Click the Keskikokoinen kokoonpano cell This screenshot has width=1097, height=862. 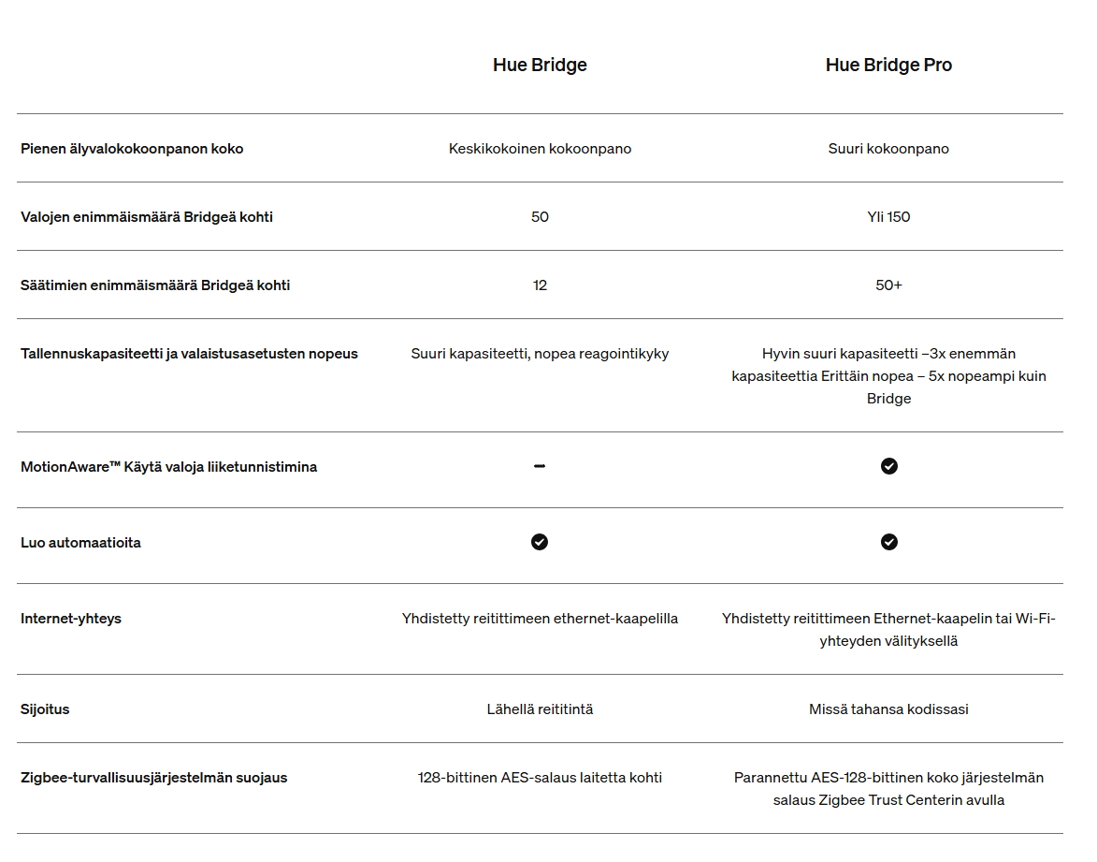point(540,149)
